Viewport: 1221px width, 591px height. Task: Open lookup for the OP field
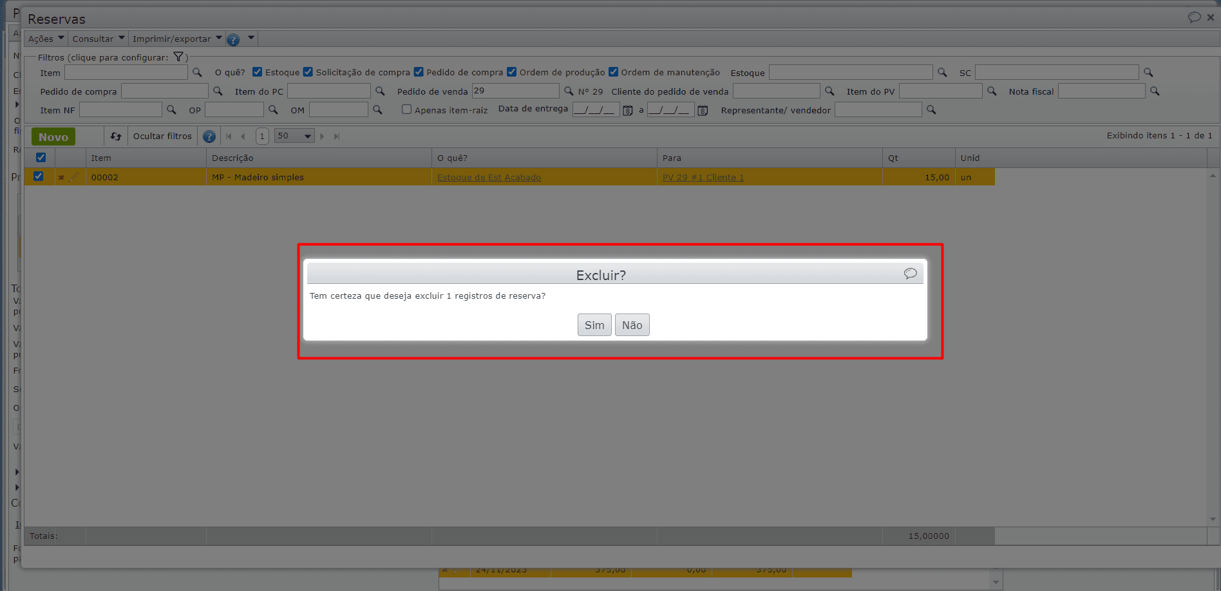point(273,110)
